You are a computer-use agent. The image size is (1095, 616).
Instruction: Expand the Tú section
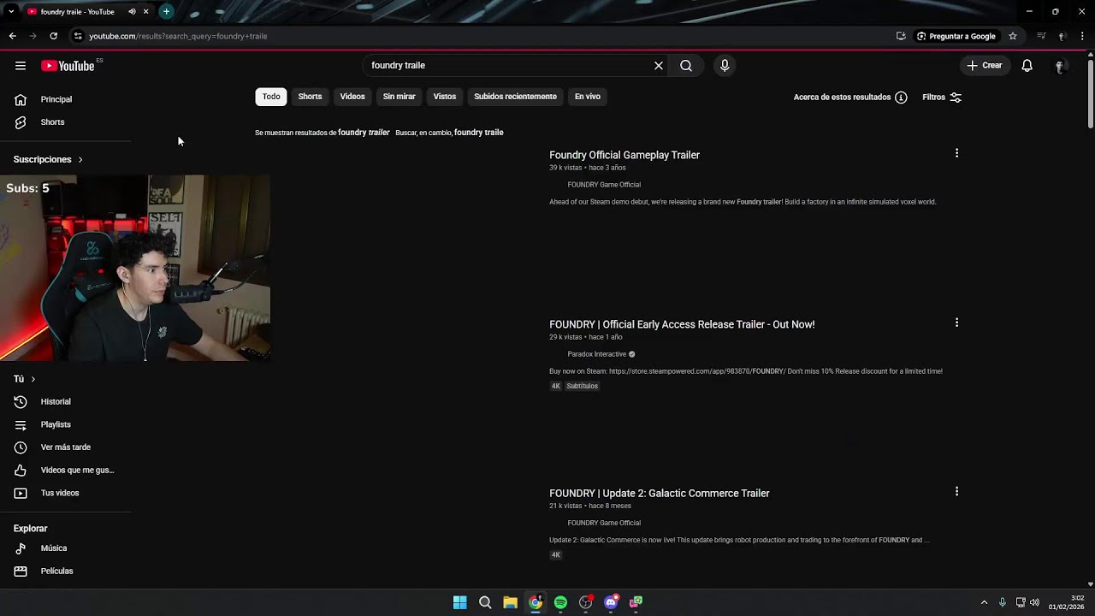pos(25,379)
